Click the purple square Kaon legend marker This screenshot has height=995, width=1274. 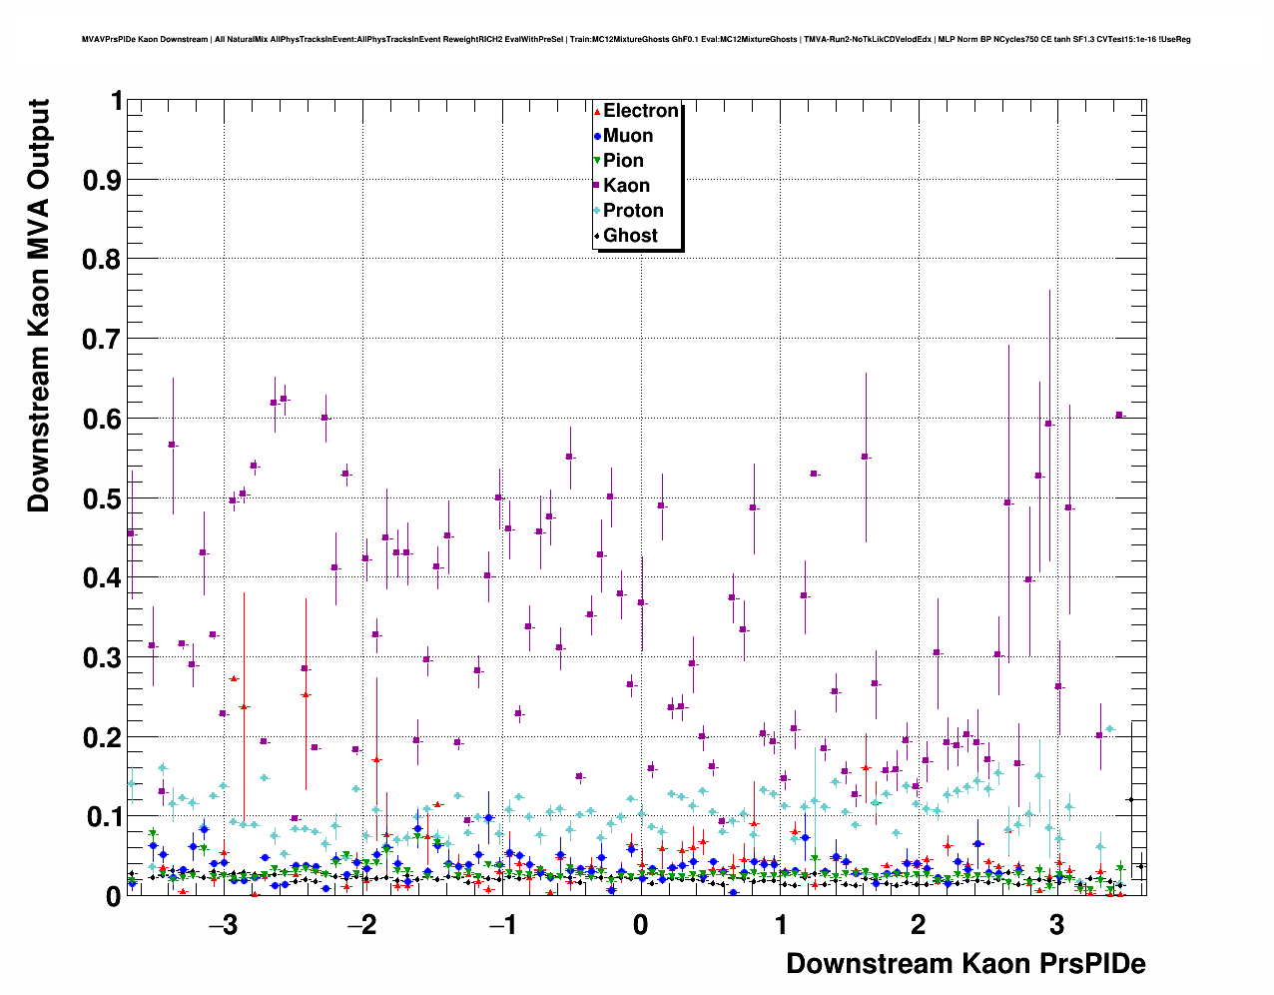pos(597,186)
